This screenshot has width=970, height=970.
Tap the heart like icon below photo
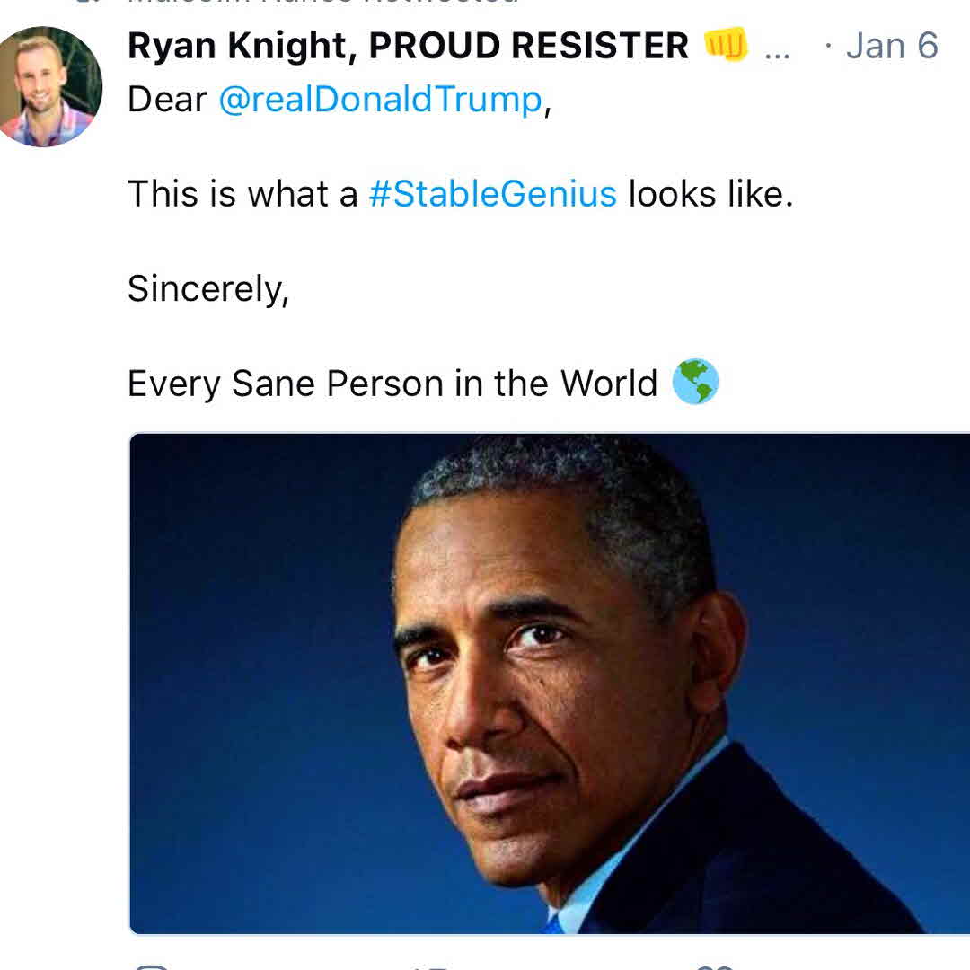coord(716,966)
